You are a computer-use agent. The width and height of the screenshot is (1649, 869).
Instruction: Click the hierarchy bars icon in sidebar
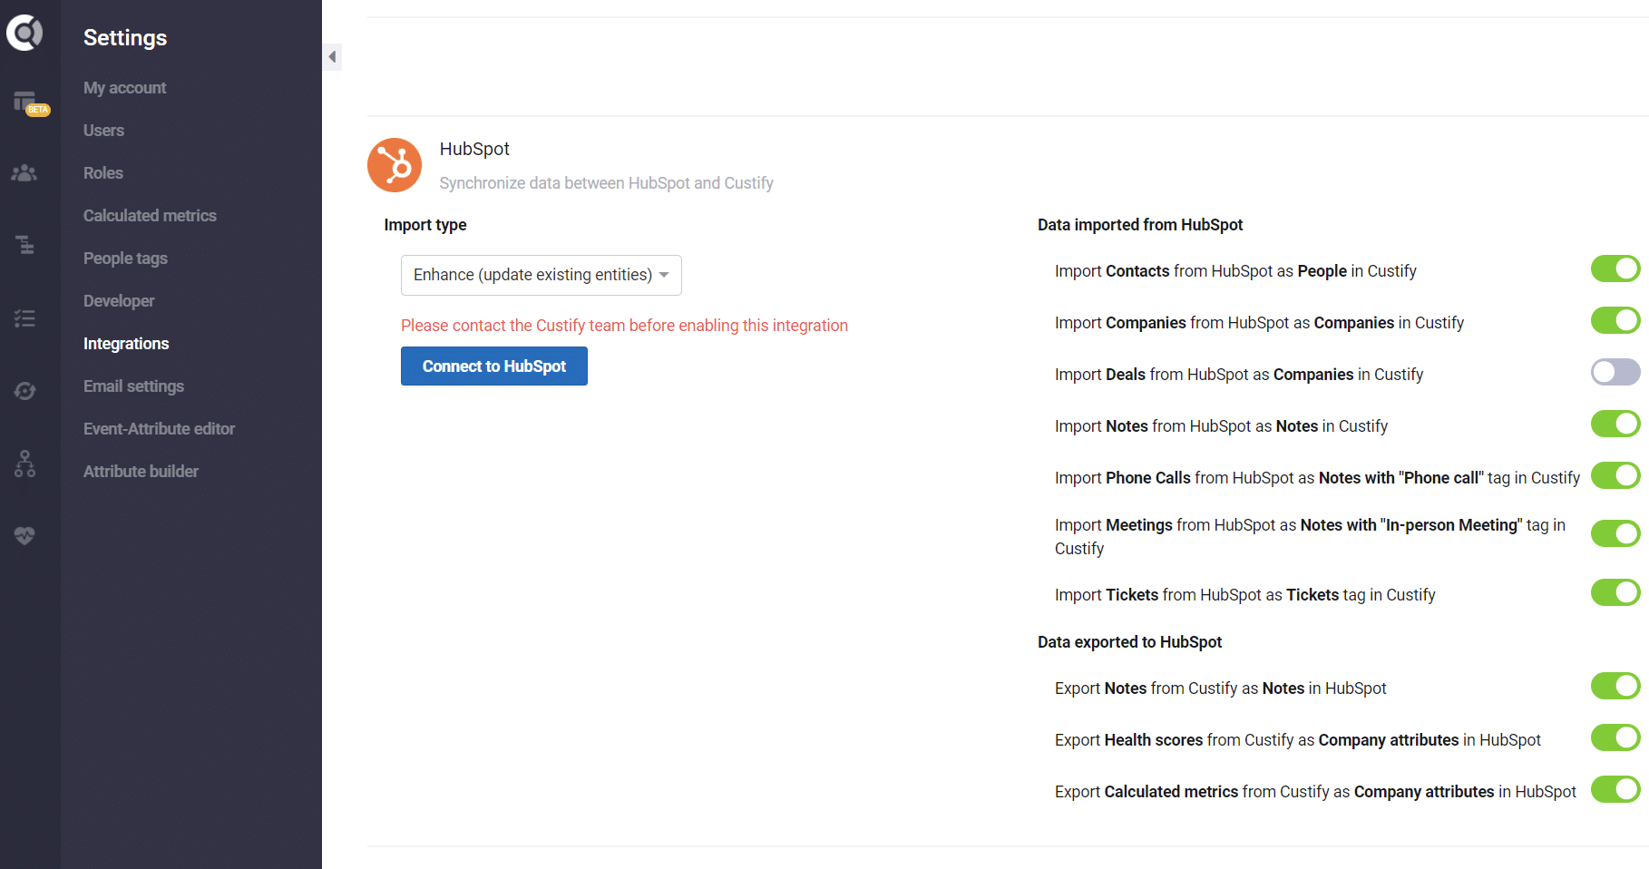click(x=25, y=245)
